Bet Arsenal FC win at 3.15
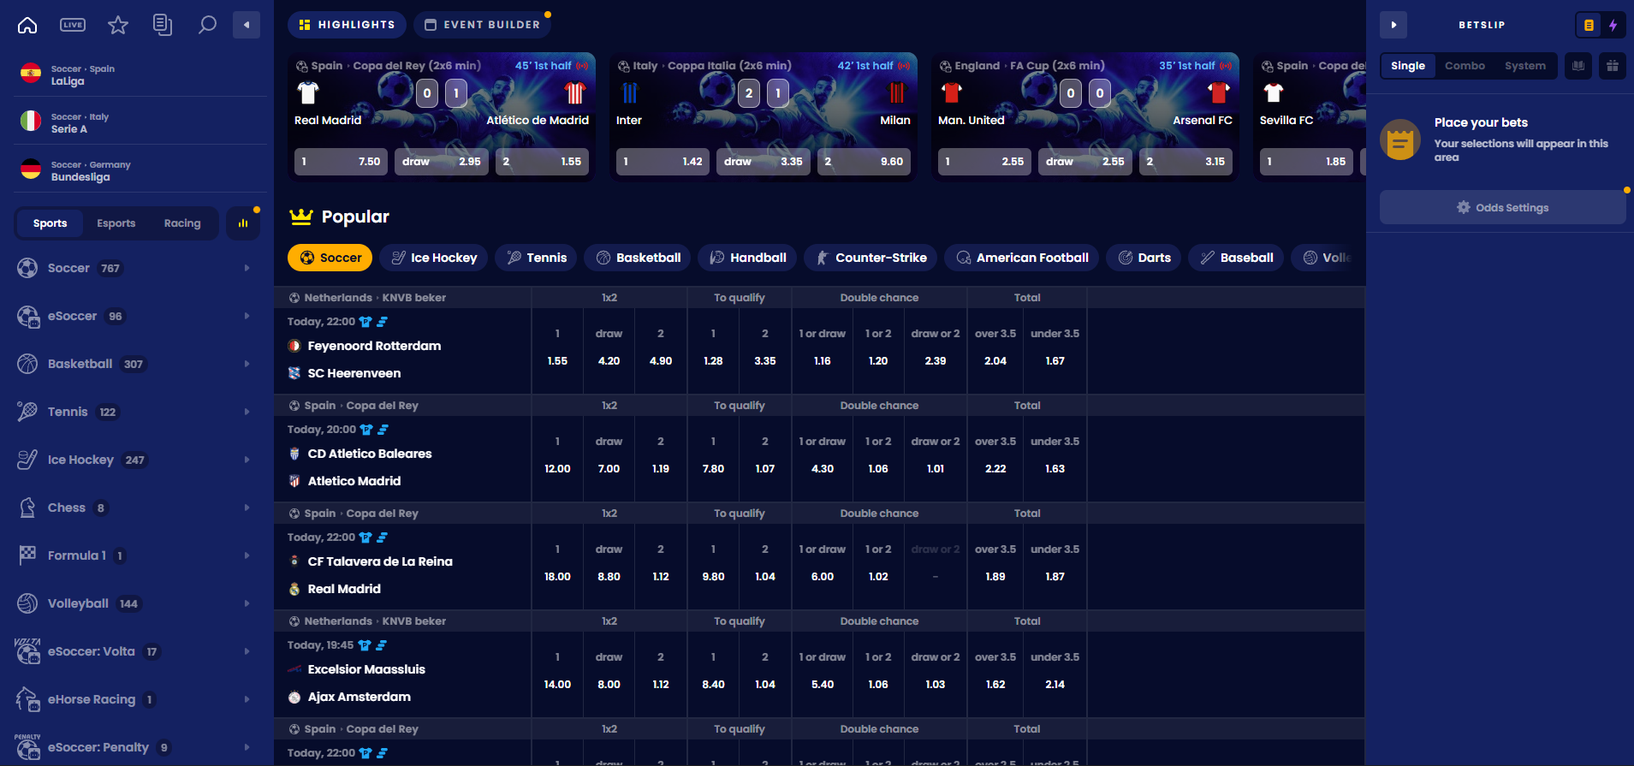Viewport: 1634px width, 766px height. (x=1186, y=161)
